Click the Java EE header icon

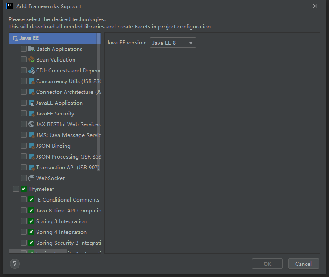tap(16, 38)
